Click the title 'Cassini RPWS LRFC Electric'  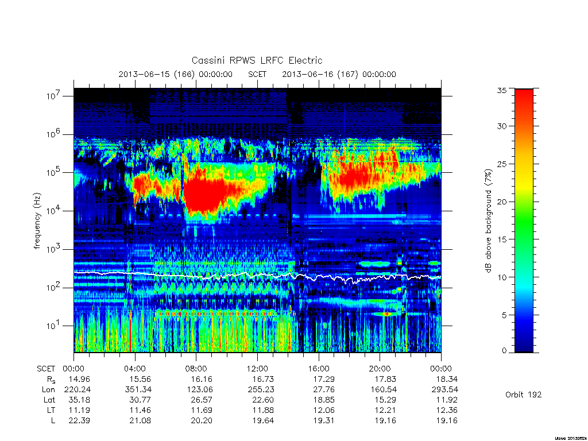tap(257, 60)
